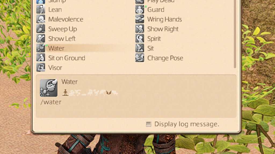275x154 pixels.
Task: Click the Sit on Ground icon
Action: pos(41,58)
